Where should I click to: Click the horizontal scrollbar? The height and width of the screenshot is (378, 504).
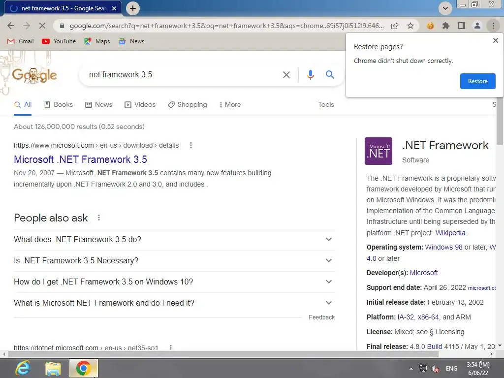223,354
